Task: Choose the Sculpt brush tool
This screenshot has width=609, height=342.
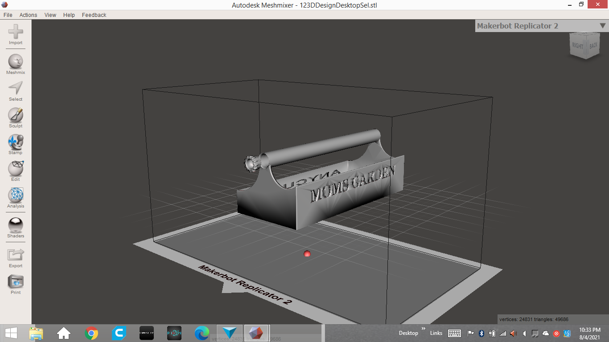Action: [x=16, y=115]
